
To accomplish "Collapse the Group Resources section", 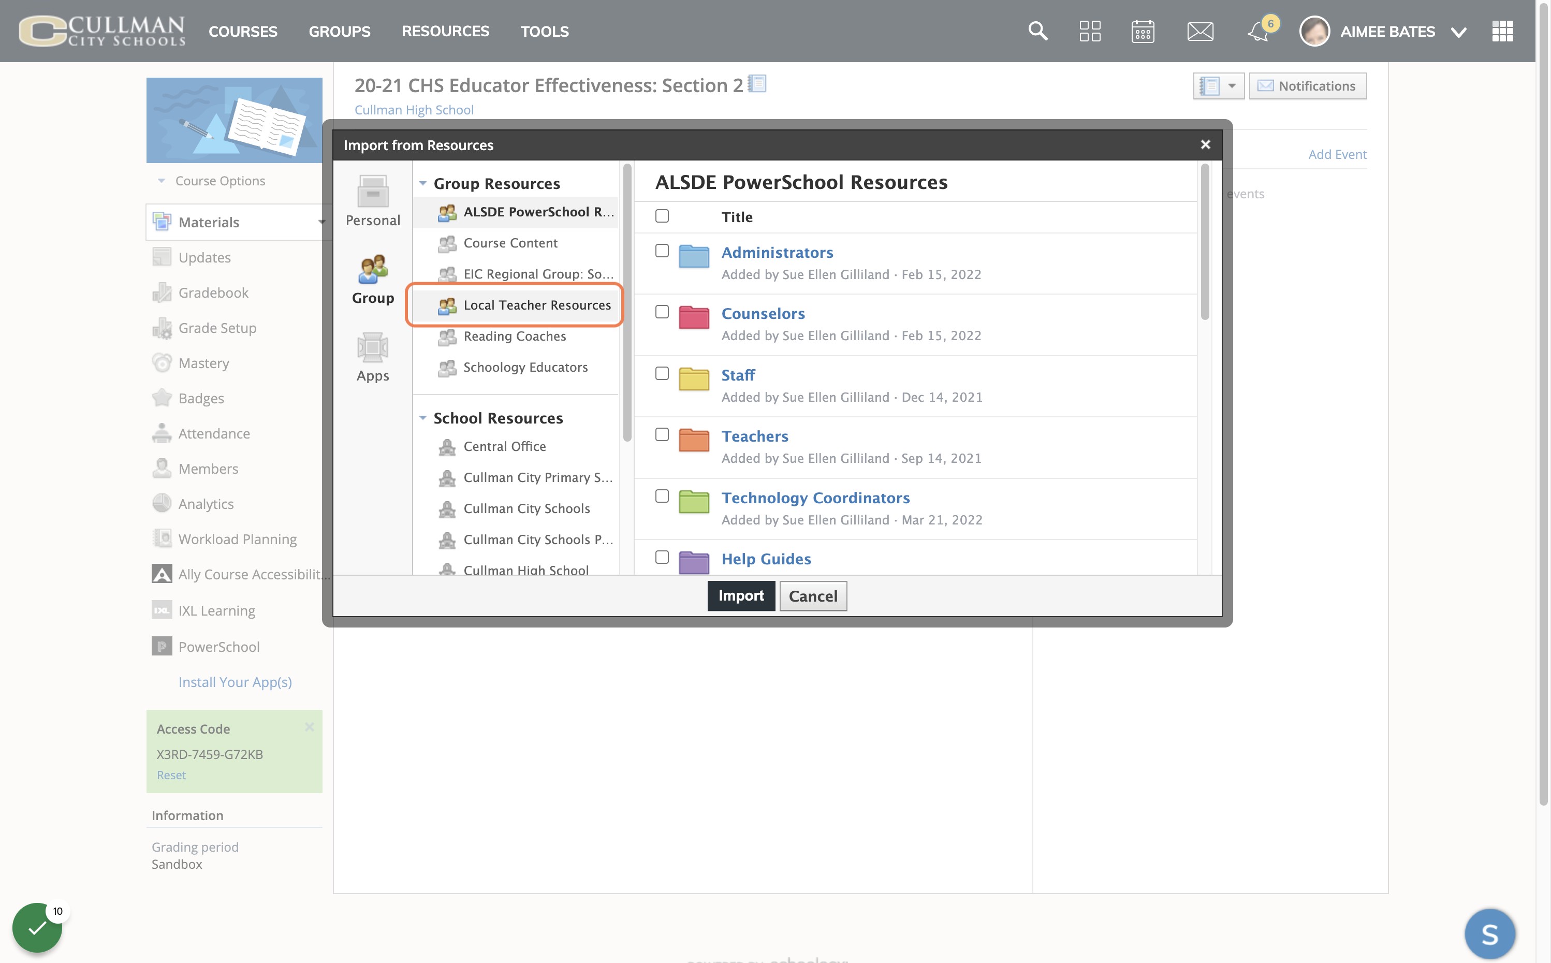I will tap(423, 183).
